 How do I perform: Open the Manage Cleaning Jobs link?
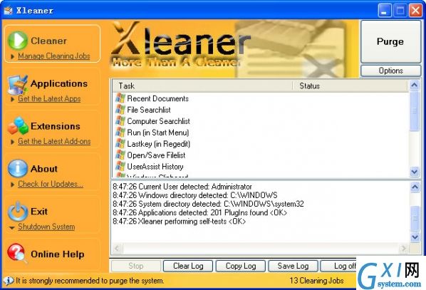click(54, 56)
